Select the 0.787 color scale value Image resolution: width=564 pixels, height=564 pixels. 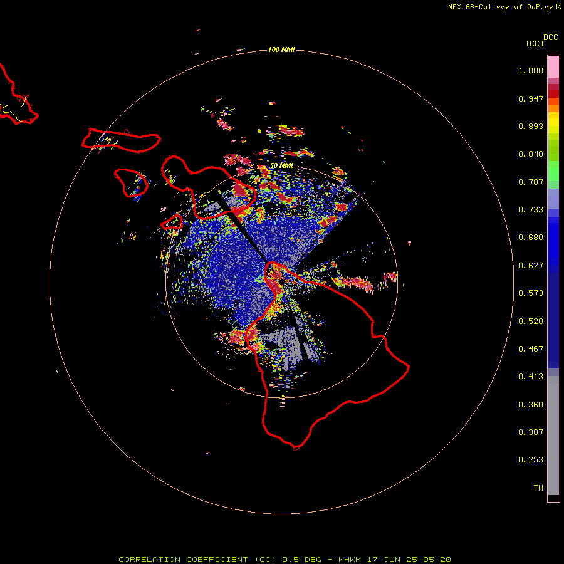click(531, 182)
